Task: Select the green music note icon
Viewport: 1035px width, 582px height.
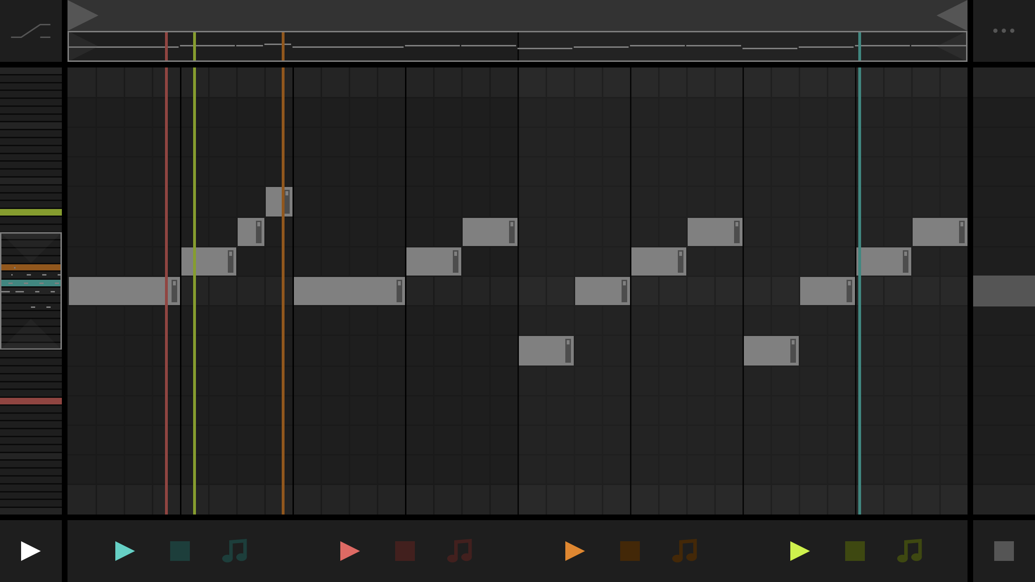Action: (x=910, y=551)
